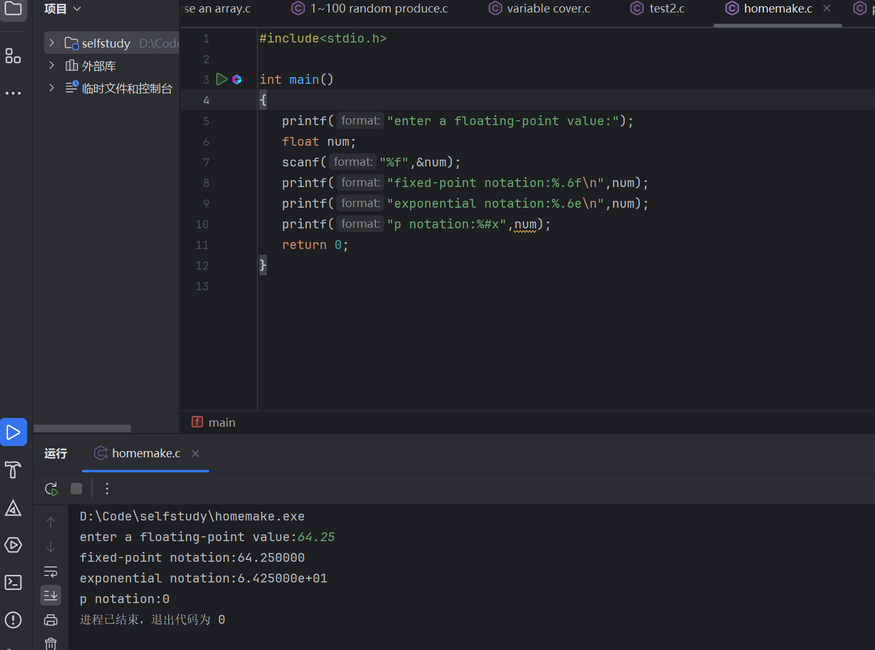Screen dimensions: 875x650
Task: Click the Rerun homemake.c icon
Action: pyautogui.click(x=51, y=489)
